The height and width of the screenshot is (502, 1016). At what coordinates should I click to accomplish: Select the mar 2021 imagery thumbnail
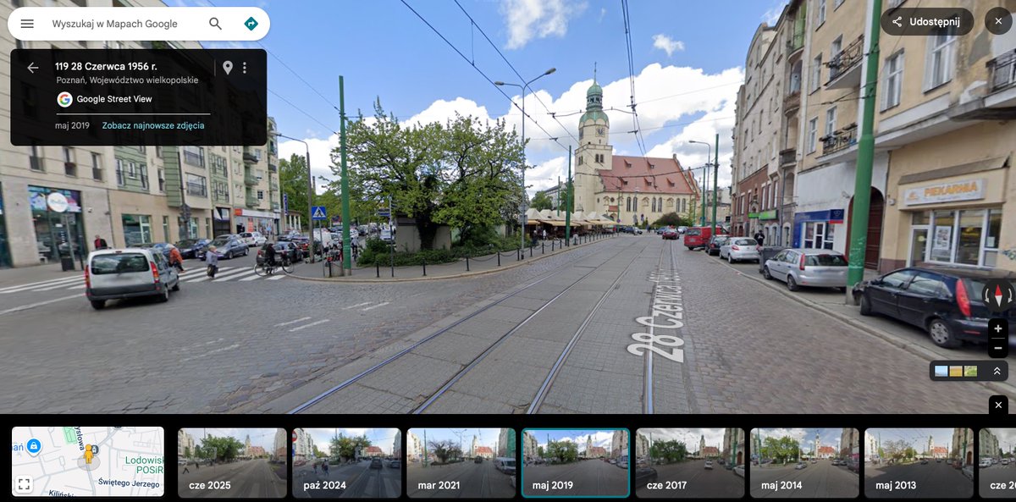pyautogui.click(x=461, y=462)
